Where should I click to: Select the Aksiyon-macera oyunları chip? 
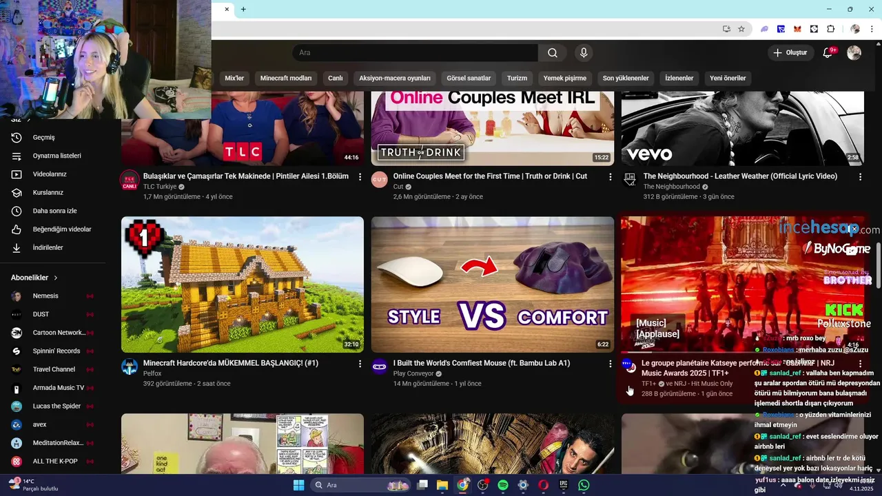[395, 79]
